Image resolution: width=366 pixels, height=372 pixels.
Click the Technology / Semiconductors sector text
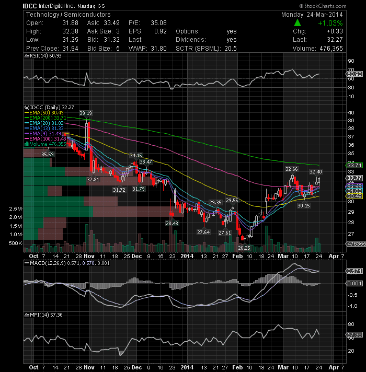(x=68, y=15)
